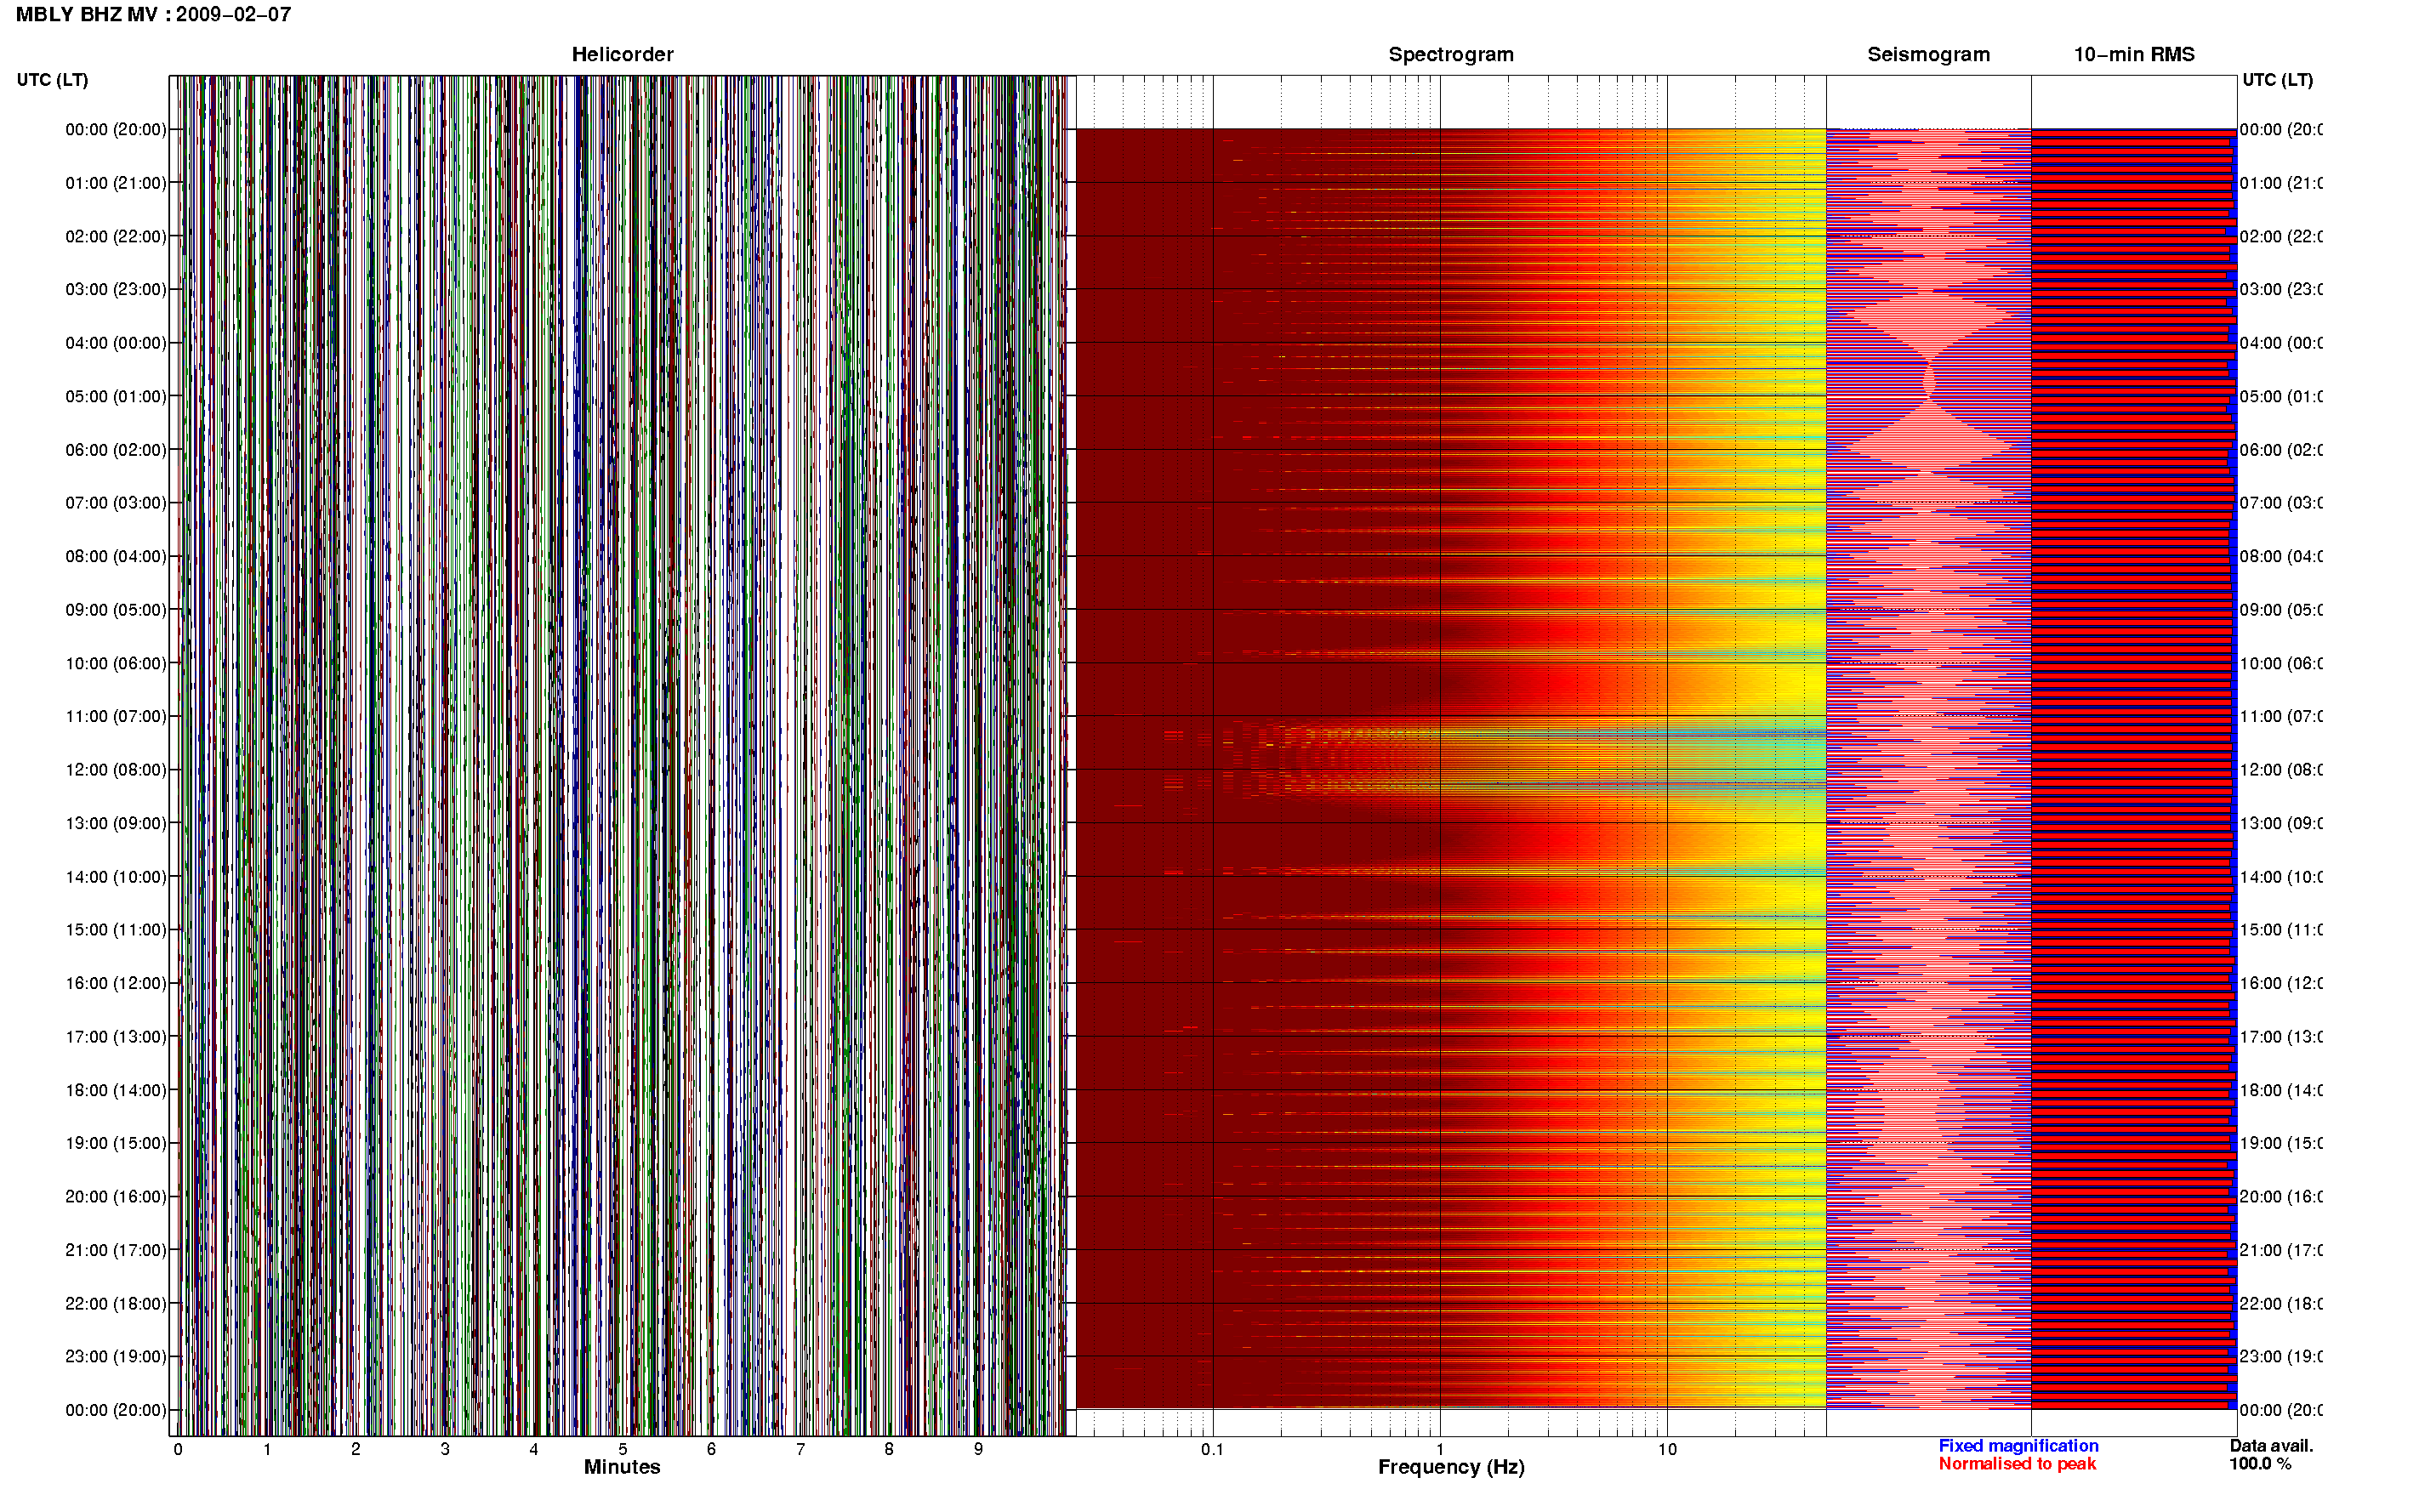Click the 0.1 frequency tick label
The image size is (2419, 1512).
1212,1450
